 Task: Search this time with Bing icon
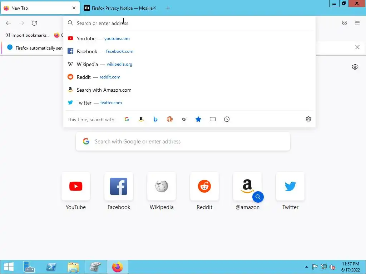tap(155, 119)
